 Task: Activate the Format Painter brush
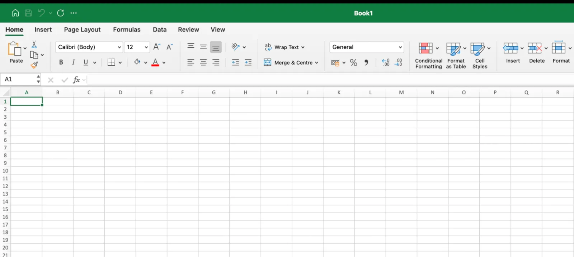(x=34, y=65)
